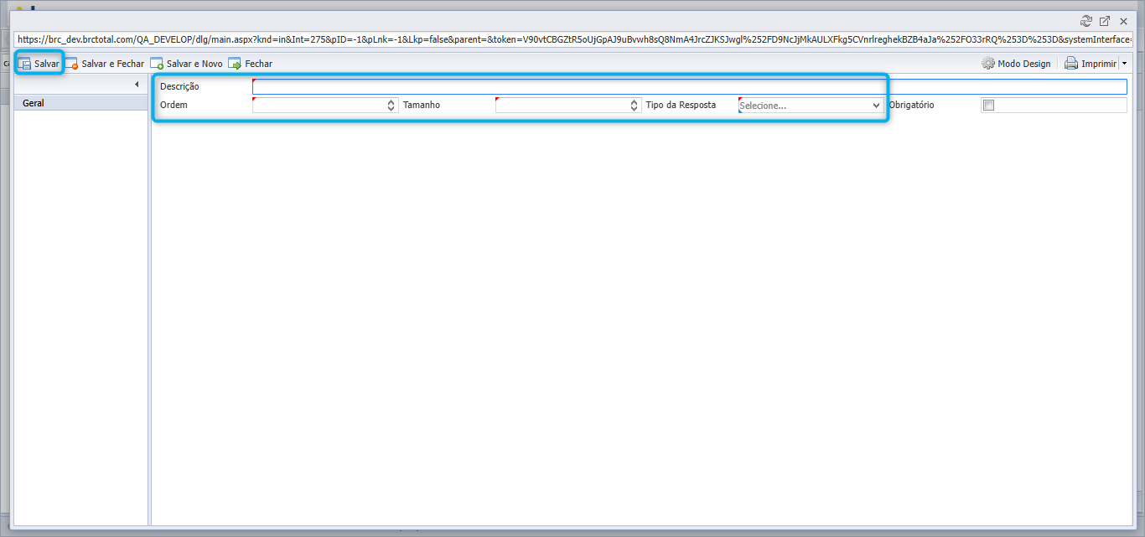Screen dimensions: 1145x537
Task: Click the Salvar toolbar button
Action: click(x=39, y=64)
